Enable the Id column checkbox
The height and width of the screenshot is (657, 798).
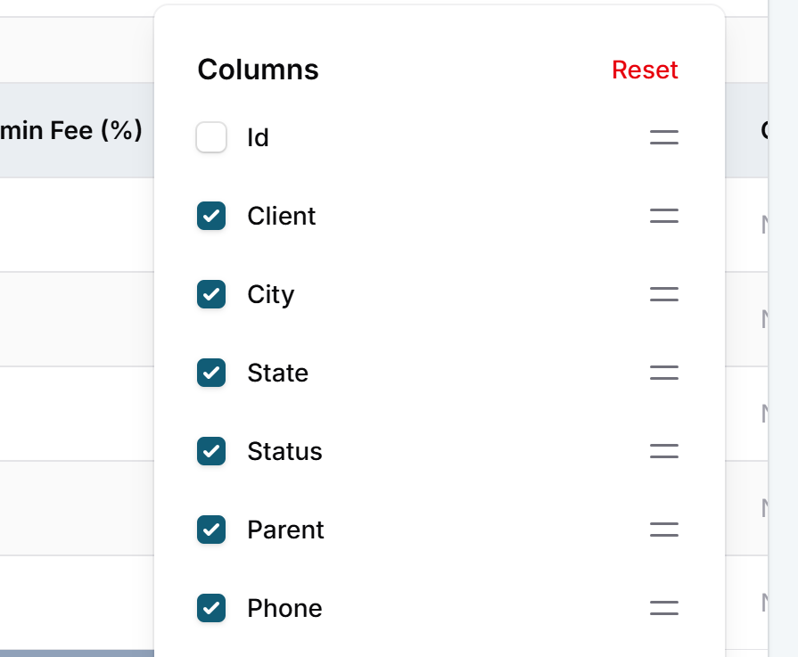(211, 137)
